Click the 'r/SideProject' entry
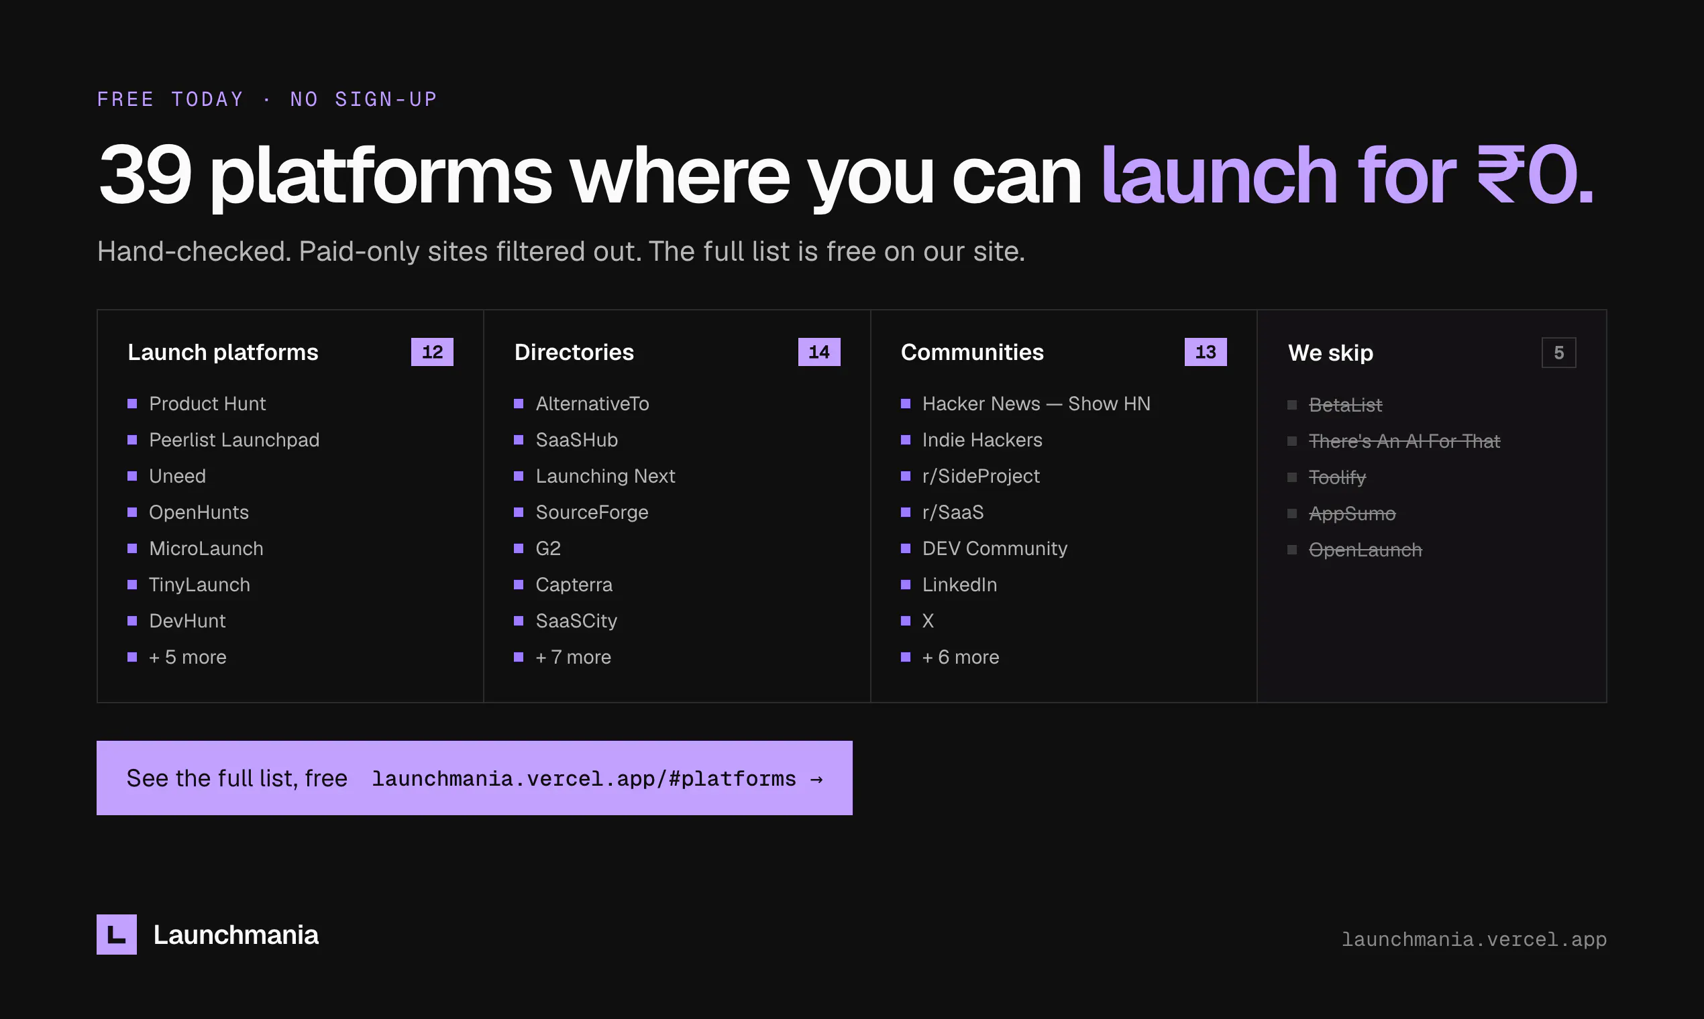Screen dimensions: 1704x1019 (x=981, y=477)
